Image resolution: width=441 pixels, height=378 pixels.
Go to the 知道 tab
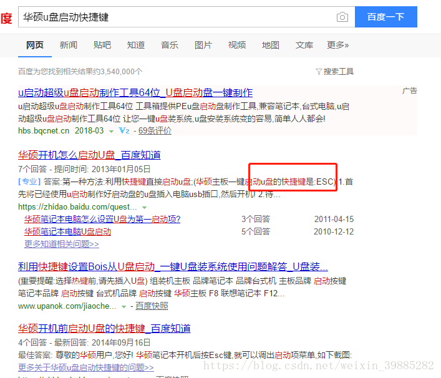click(136, 45)
